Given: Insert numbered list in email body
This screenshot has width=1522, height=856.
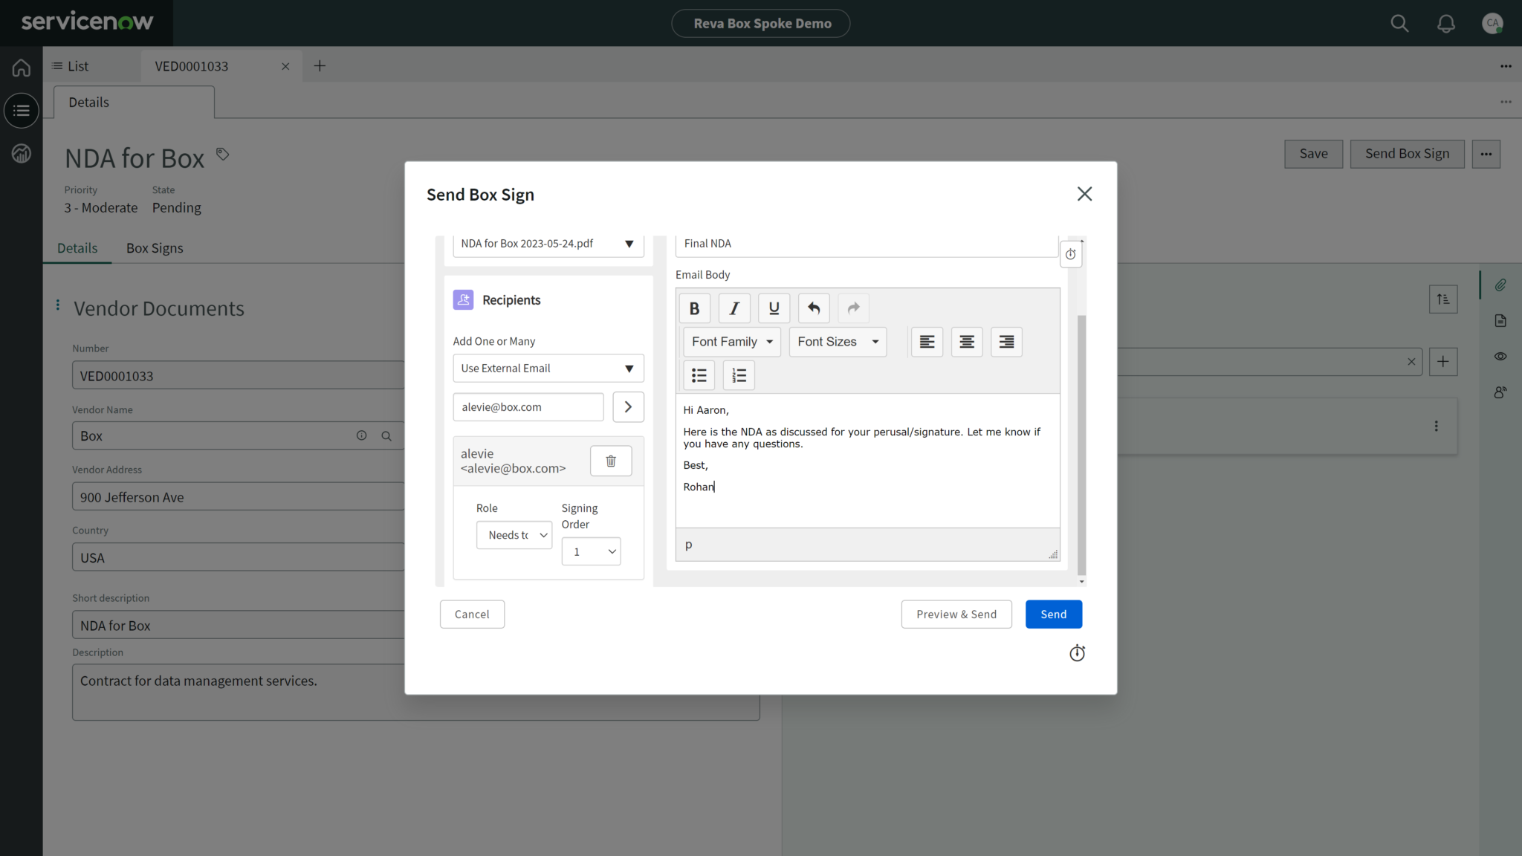Looking at the screenshot, I should coord(739,375).
